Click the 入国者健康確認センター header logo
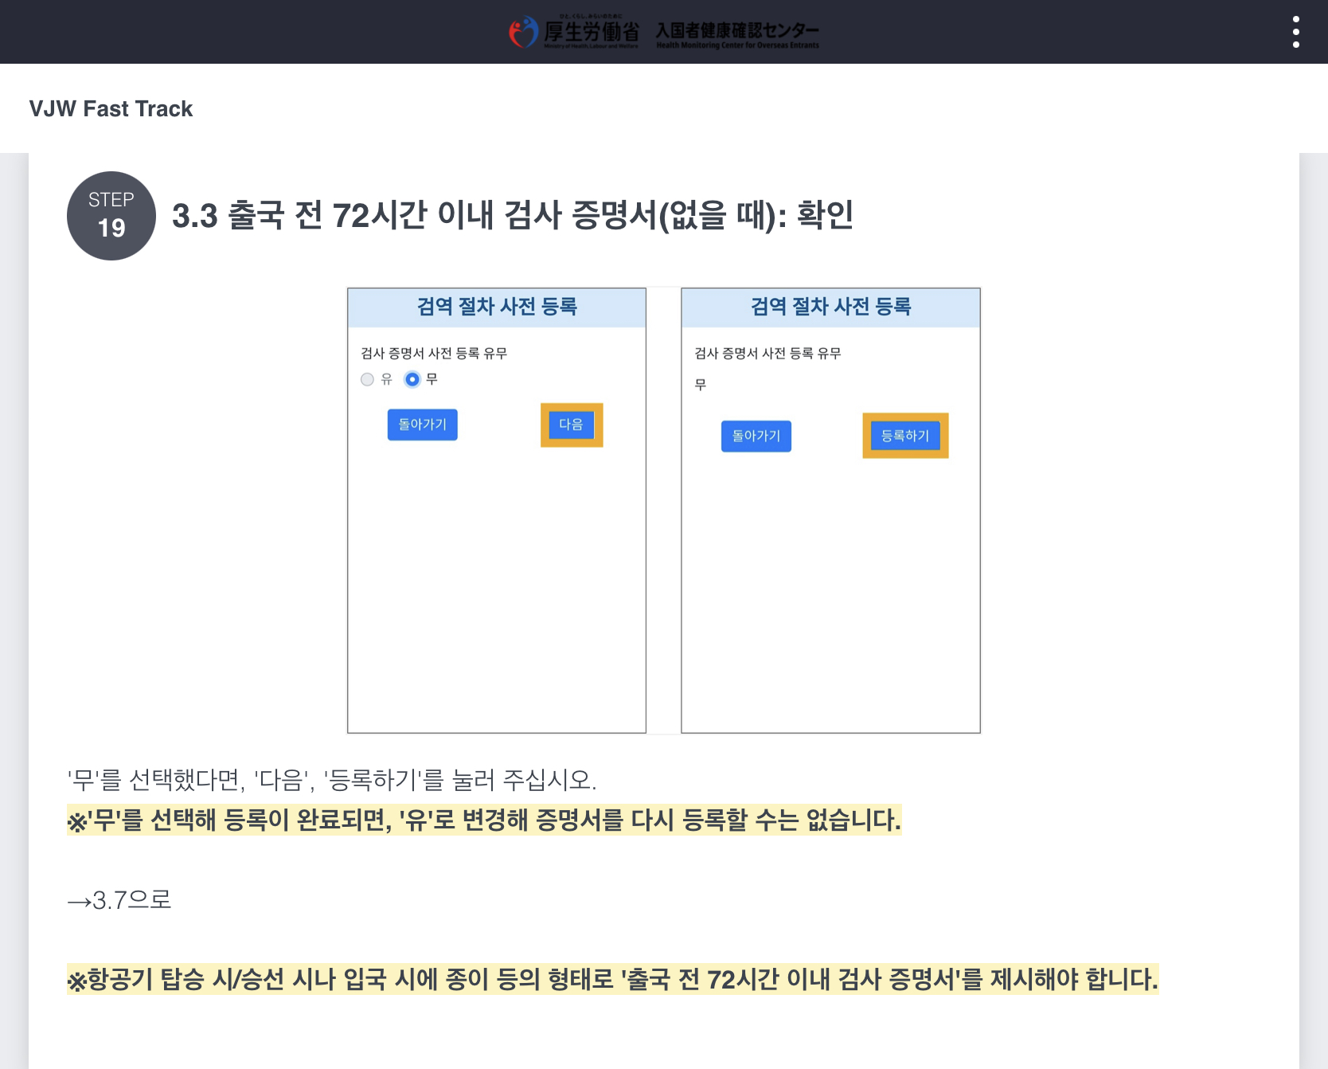This screenshot has width=1328, height=1069. [x=736, y=32]
